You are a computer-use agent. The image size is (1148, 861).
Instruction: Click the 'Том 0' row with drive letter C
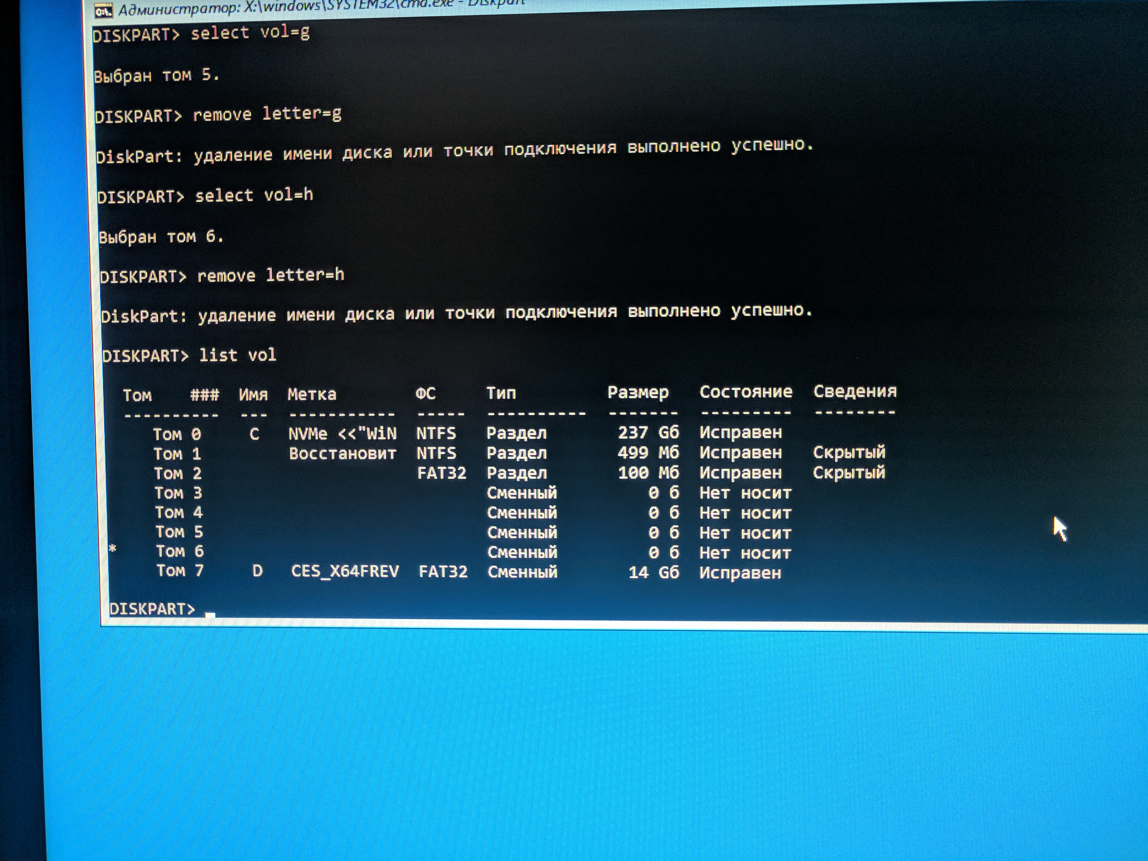(x=177, y=434)
